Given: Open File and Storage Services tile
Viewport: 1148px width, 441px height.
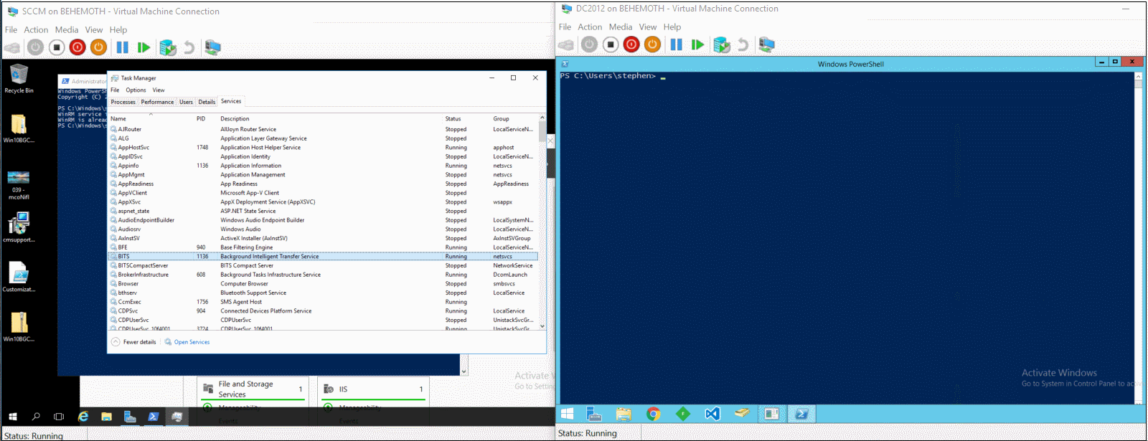Looking at the screenshot, I should (x=253, y=389).
